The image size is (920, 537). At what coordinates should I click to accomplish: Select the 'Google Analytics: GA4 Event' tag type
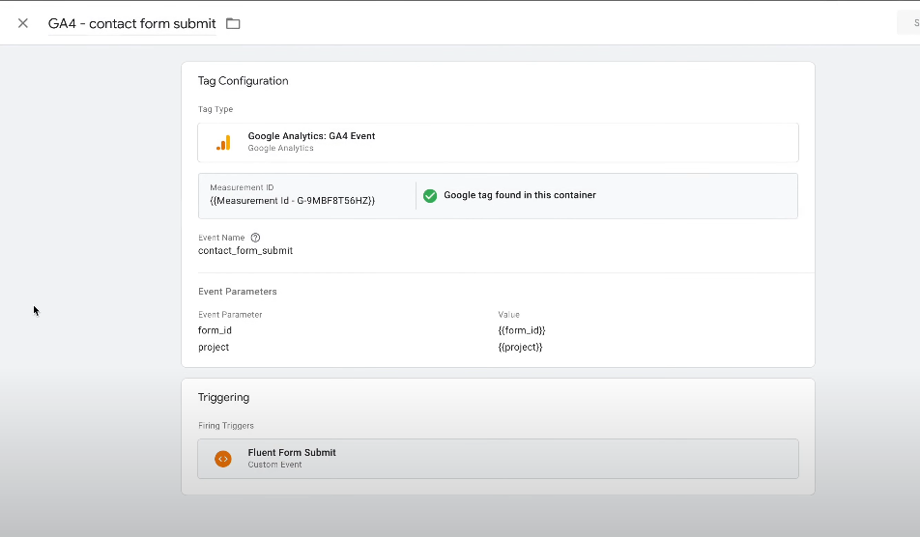coord(311,136)
